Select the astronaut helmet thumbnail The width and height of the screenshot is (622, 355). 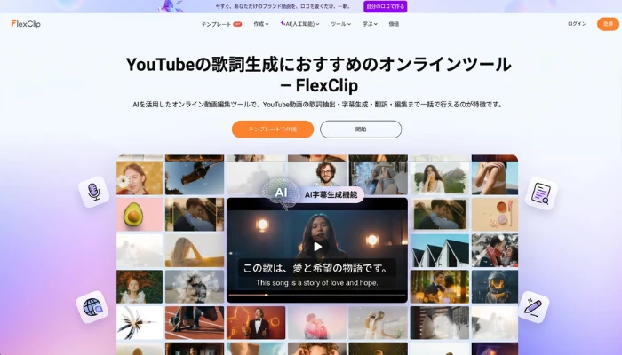click(495, 287)
